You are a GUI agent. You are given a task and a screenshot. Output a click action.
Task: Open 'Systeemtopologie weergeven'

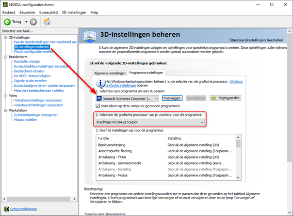click(x=36, y=115)
